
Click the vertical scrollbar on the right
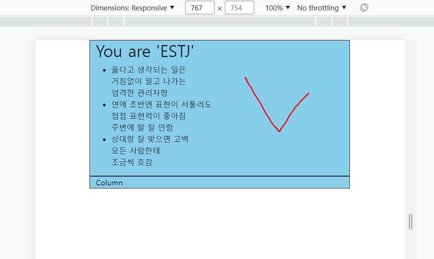click(410, 222)
